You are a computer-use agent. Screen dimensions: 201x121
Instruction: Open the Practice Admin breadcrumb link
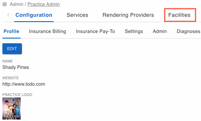tap(44, 4)
